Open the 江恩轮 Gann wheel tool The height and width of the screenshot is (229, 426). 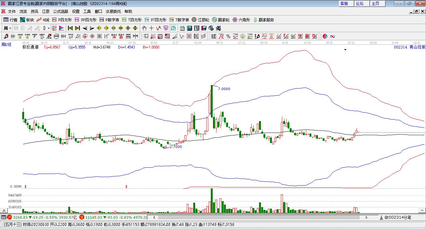pos(200,20)
